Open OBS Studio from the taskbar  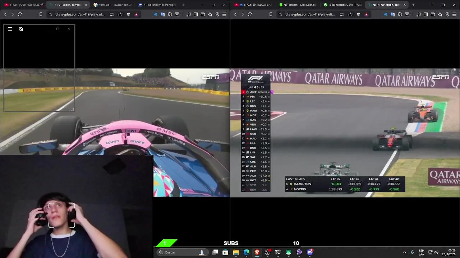coord(267,252)
